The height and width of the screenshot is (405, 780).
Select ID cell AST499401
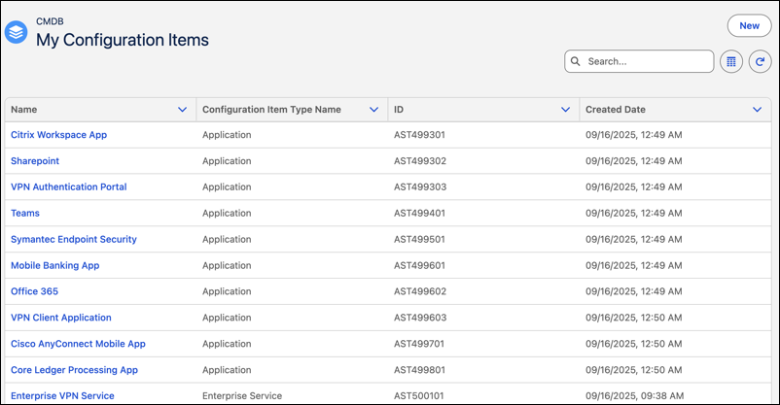coord(419,214)
